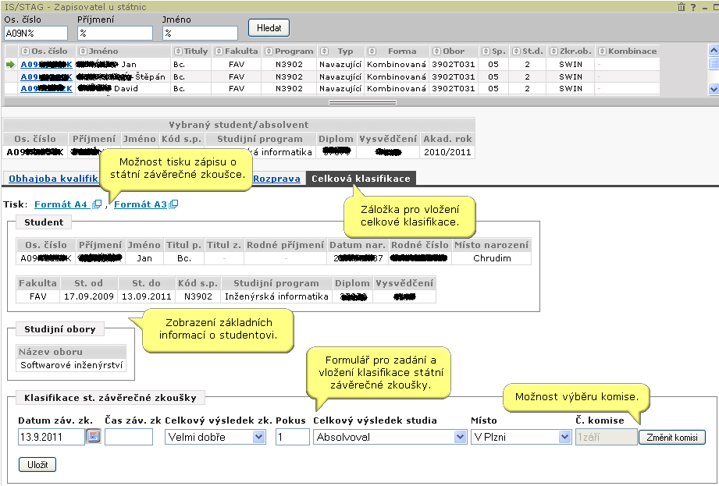Click '2010/2011' in Akad. rok column

click(447, 152)
